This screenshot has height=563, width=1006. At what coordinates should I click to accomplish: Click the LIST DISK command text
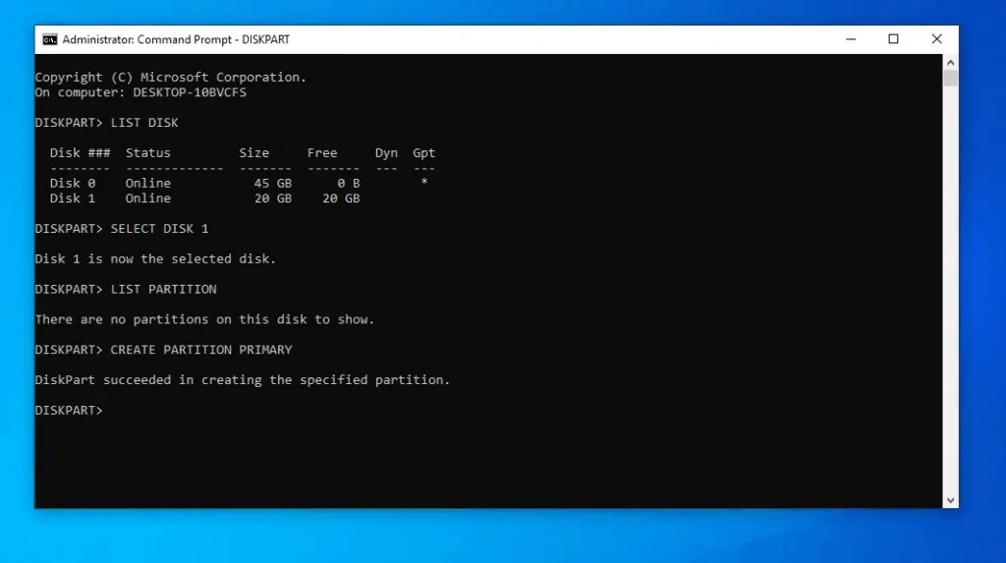(x=144, y=123)
